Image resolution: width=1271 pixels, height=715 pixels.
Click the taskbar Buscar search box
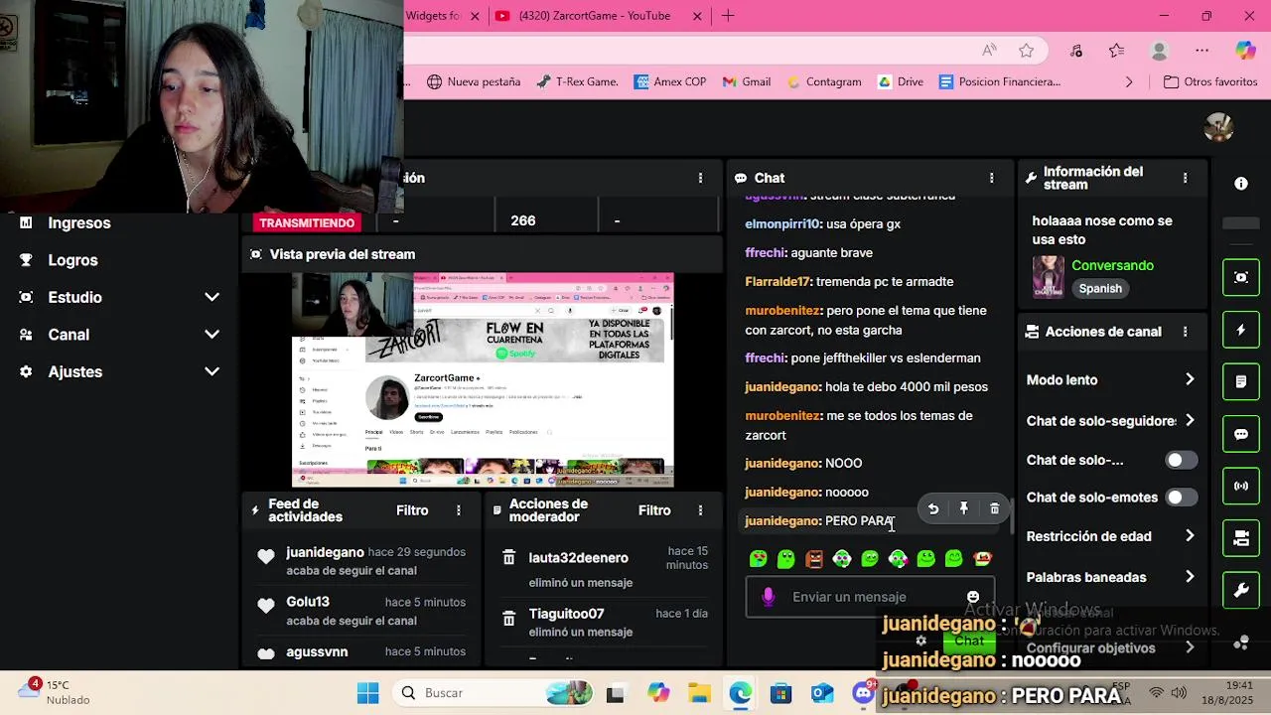point(492,693)
